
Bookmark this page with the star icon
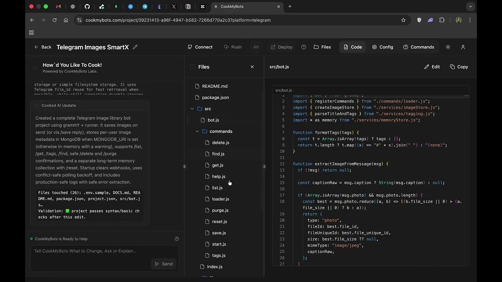(x=403, y=20)
